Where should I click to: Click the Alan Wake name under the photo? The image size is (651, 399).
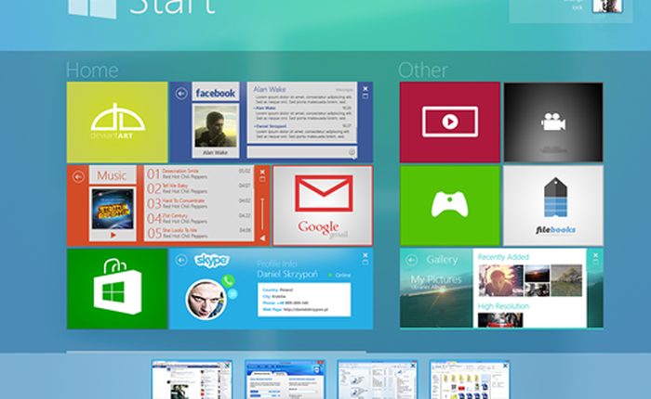coord(215,152)
